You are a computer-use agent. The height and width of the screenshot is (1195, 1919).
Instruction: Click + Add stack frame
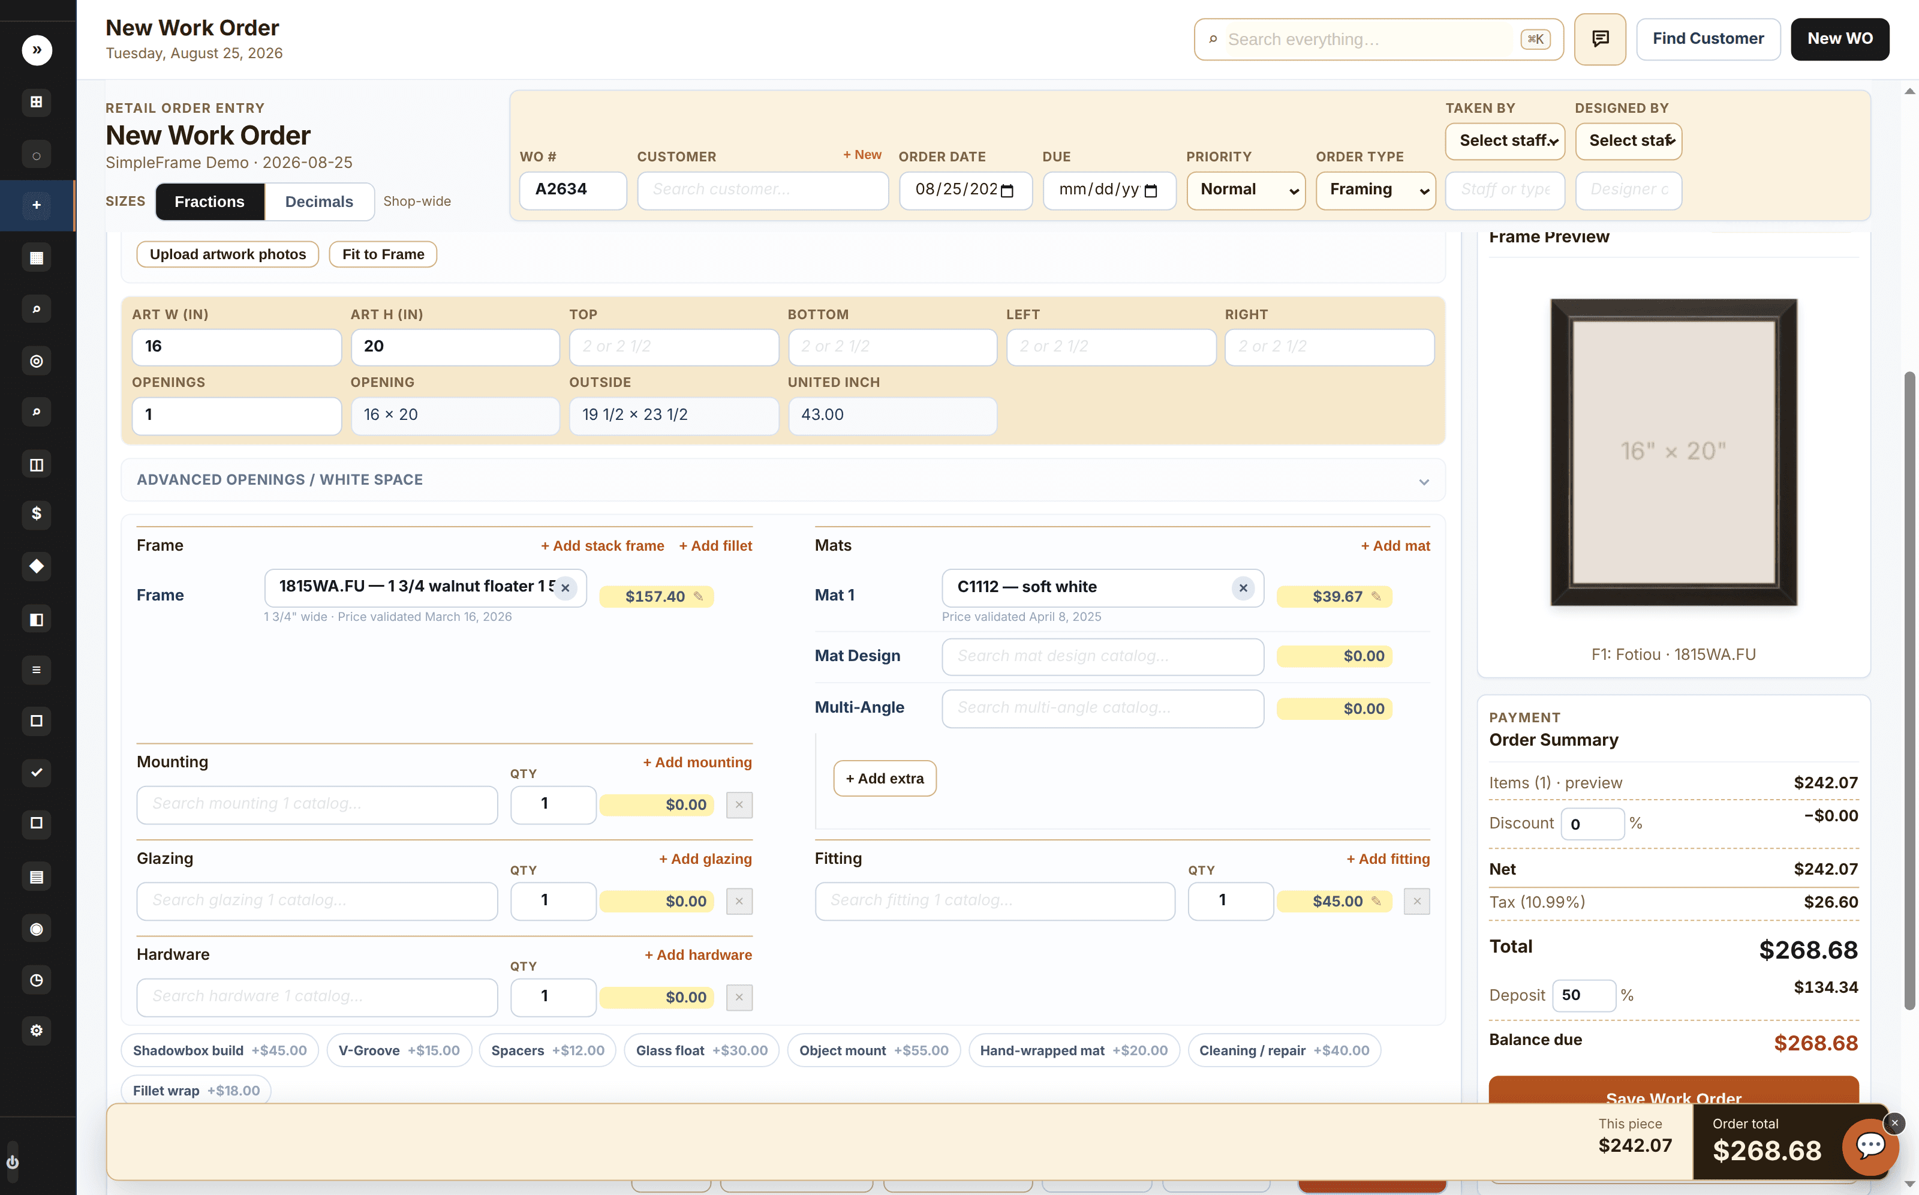tap(602, 546)
